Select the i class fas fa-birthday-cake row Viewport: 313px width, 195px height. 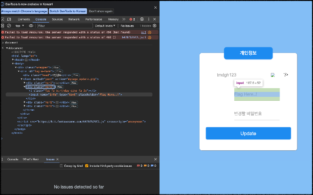[x=63, y=90]
